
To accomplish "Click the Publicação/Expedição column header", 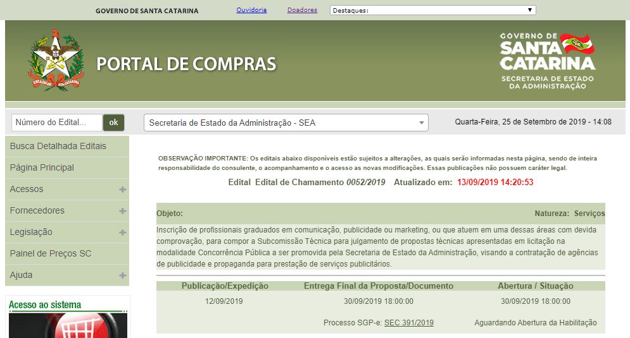I will tap(225, 286).
